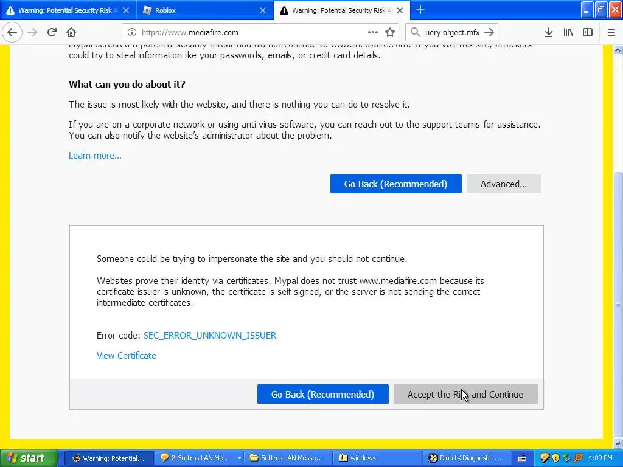This screenshot has width=623, height=467.
Task: Open the hamburger application menu
Action: (x=611, y=33)
